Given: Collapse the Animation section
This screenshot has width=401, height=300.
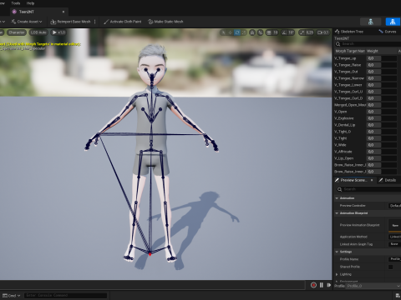Looking at the screenshot, I should tap(337, 198).
